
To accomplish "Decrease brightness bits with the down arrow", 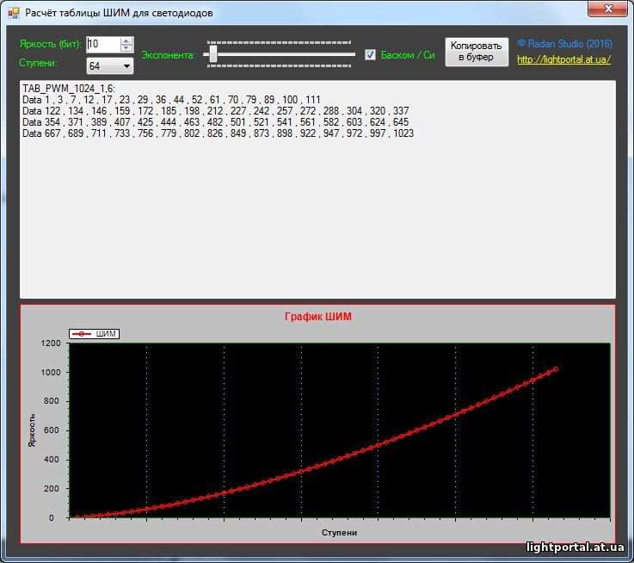I will pos(126,47).
